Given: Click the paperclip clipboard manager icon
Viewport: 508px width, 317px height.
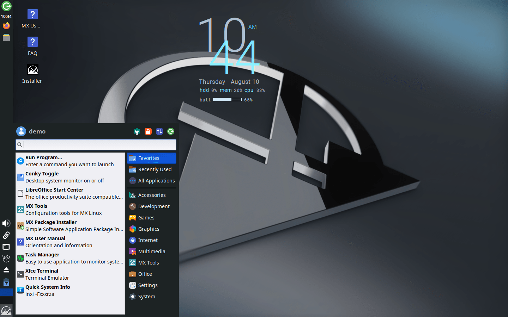Looking at the screenshot, I should click(6, 235).
